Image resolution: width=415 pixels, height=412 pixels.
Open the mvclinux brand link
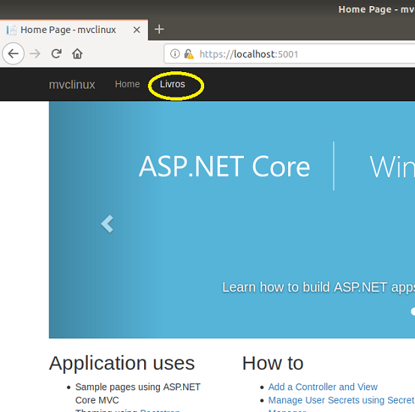pos(72,85)
